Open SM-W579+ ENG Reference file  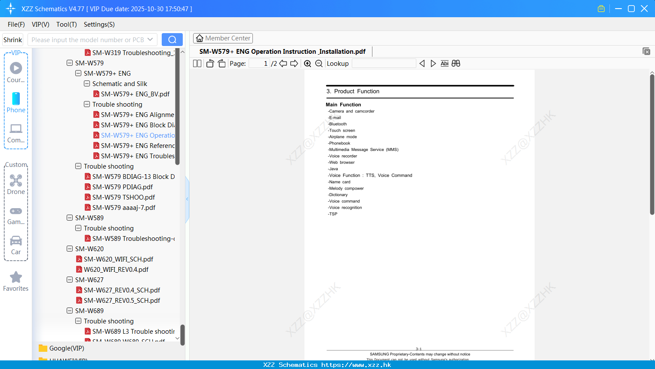click(134, 145)
